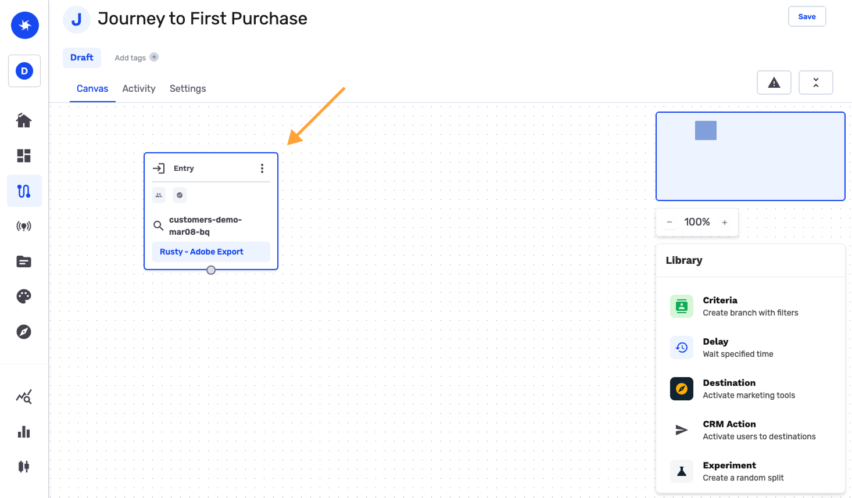Open the color palette icon in sidebar
852x498 pixels.
(x=24, y=296)
